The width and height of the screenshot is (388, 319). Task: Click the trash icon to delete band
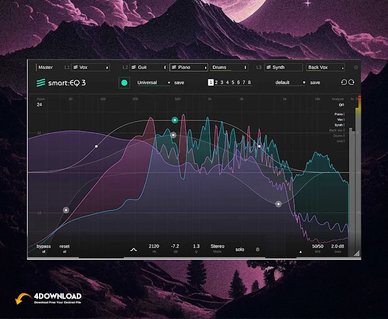258,249
